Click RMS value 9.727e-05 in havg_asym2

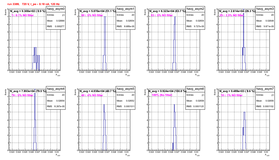coord(199,26)
